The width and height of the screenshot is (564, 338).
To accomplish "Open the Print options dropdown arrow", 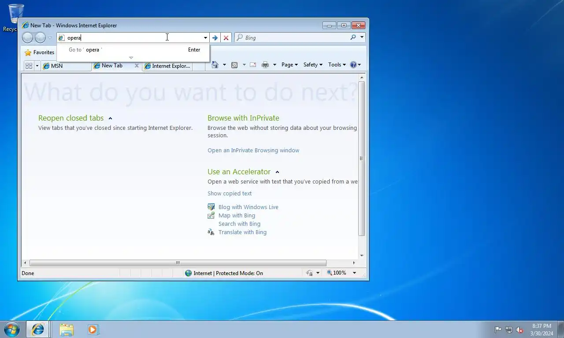I will 275,65.
